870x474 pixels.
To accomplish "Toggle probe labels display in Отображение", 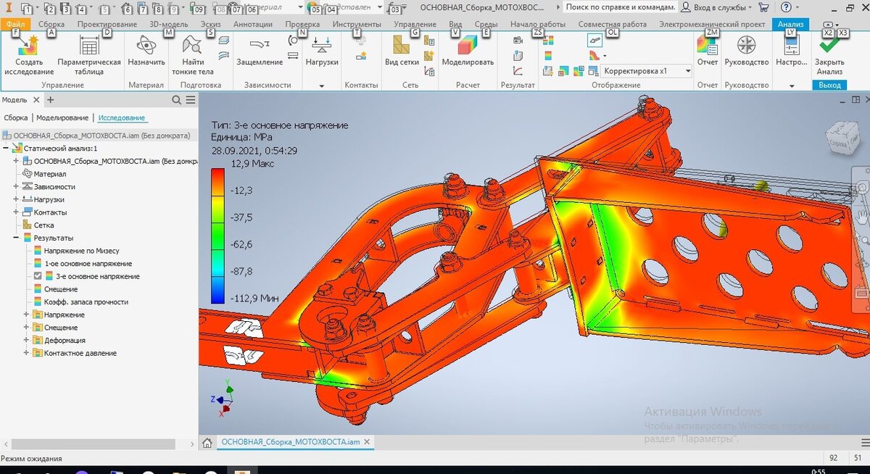I will tap(547, 71).
